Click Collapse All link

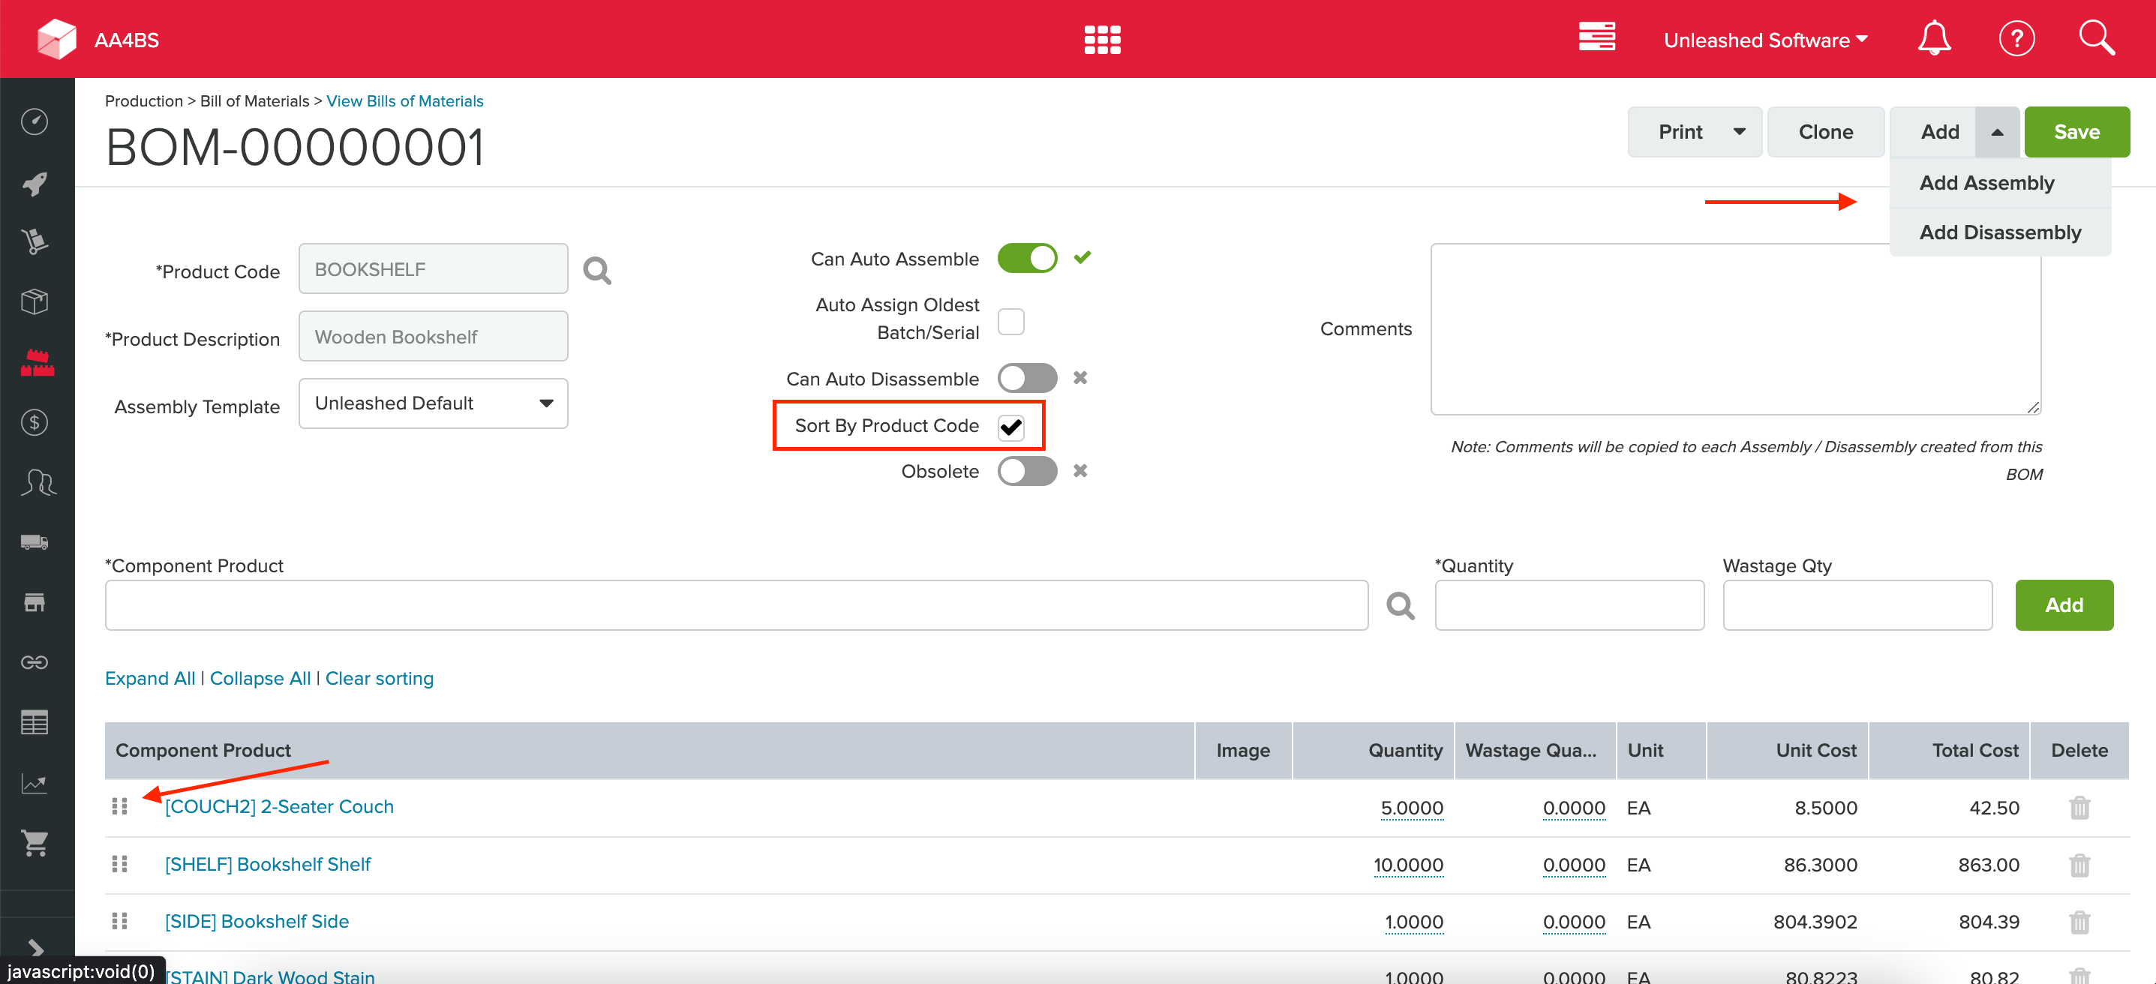point(260,678)
